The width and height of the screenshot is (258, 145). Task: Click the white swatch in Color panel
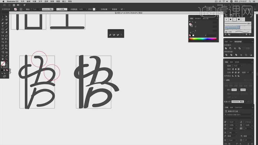coord(193,35)
